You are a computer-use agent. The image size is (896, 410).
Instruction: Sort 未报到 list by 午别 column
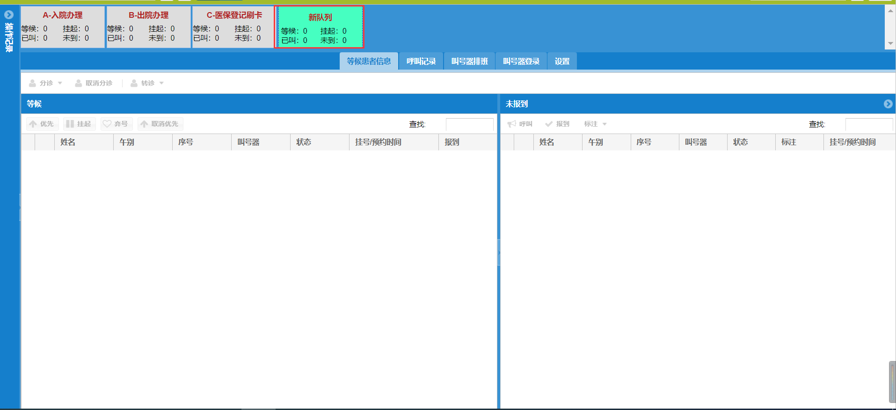point(606,142)
